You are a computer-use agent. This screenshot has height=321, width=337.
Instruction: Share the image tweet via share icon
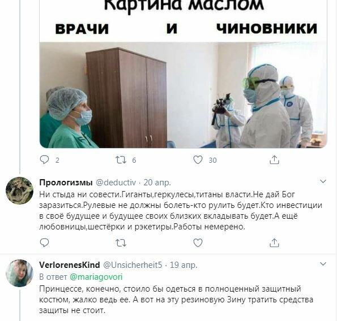pos(274,160)
